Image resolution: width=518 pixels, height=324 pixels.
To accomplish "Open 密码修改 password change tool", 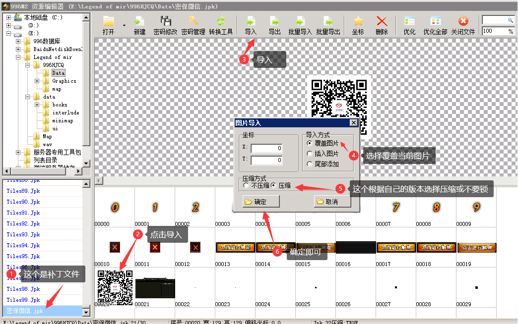I will click(165, 26).
